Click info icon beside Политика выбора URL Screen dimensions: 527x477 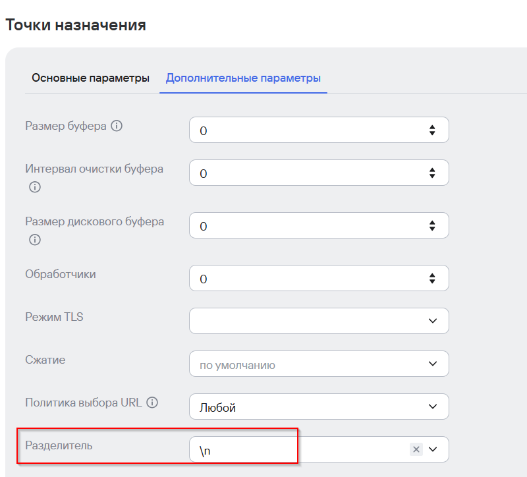(152, 402)
